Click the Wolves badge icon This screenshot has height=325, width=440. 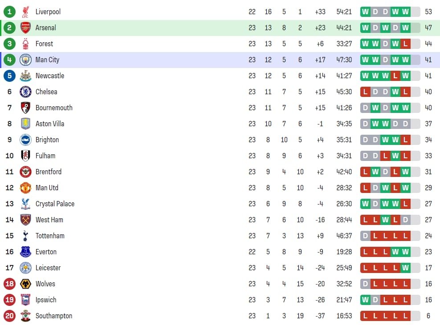click(25, 284)
